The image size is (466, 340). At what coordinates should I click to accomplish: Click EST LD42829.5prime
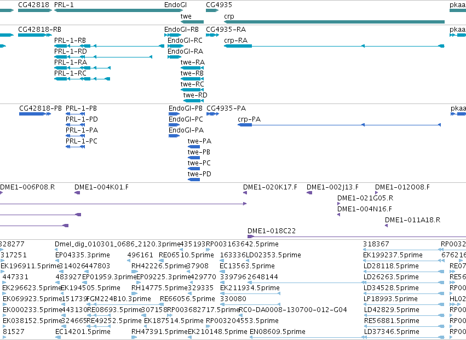pyautogui.click(x=391, y=310)
